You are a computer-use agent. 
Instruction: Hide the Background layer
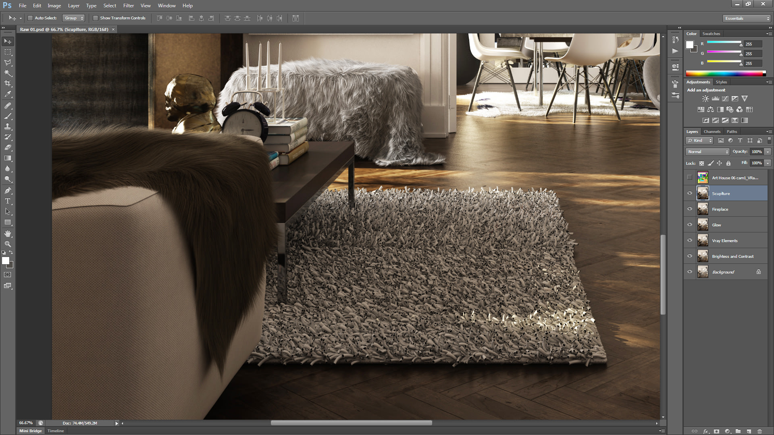tap(689, 272)
